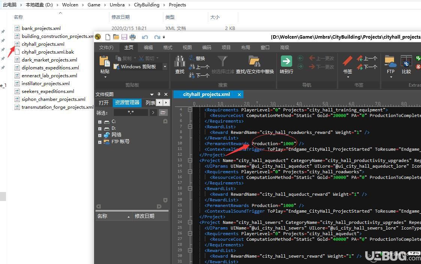Select the 打开 tab in File View

point(103,102)
